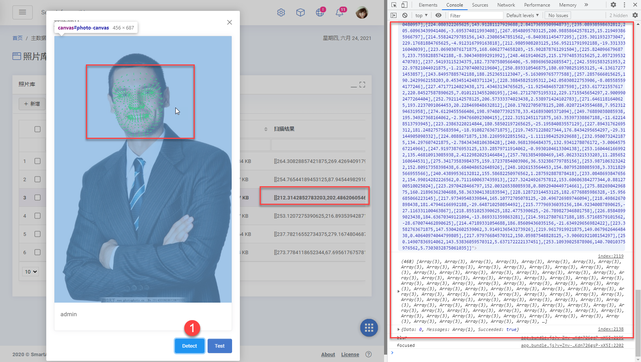This screenshot has width=641, height=362.
Task: Click the No Issues button
Action: (558, 16)
